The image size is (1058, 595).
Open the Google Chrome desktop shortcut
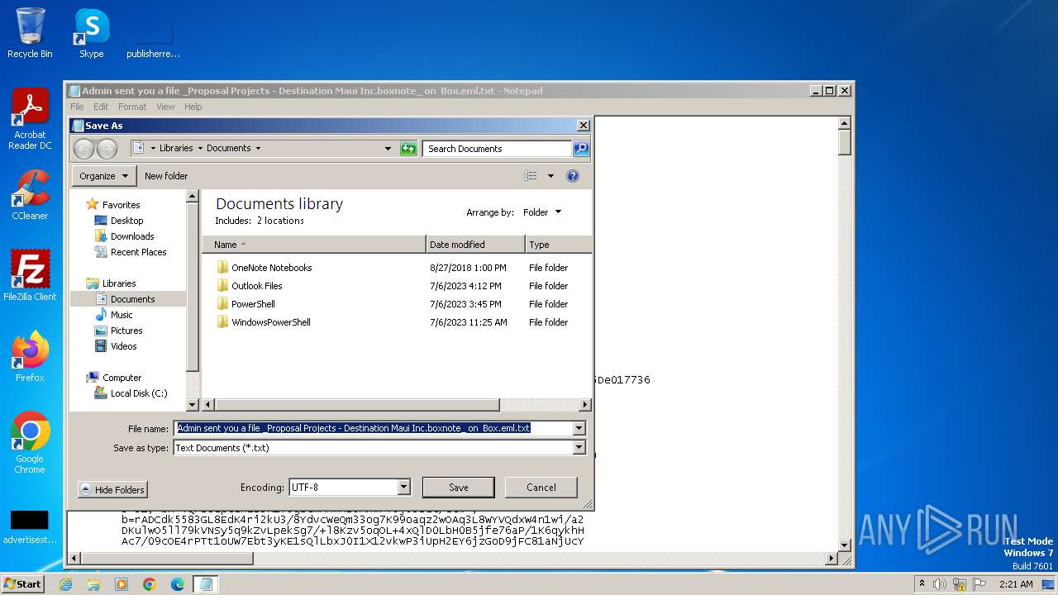(30, 443)
